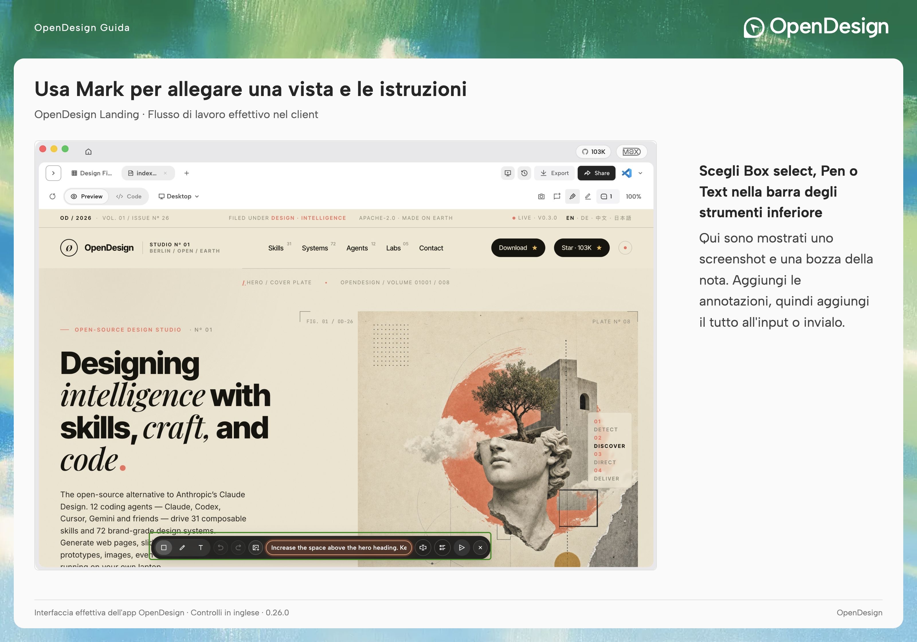Switch to Preview view mode

pyautogui.click(x=87, y=196)
